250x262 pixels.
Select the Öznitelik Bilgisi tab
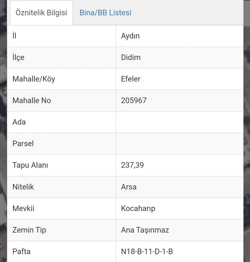coord(41,13)
